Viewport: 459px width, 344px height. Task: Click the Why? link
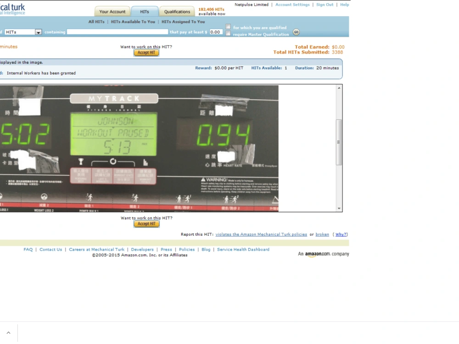tap(341, 234)
